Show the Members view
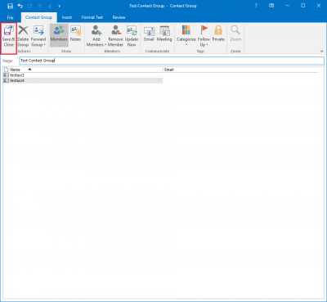This screenshot has width=327, height=302. pos(59,34)
